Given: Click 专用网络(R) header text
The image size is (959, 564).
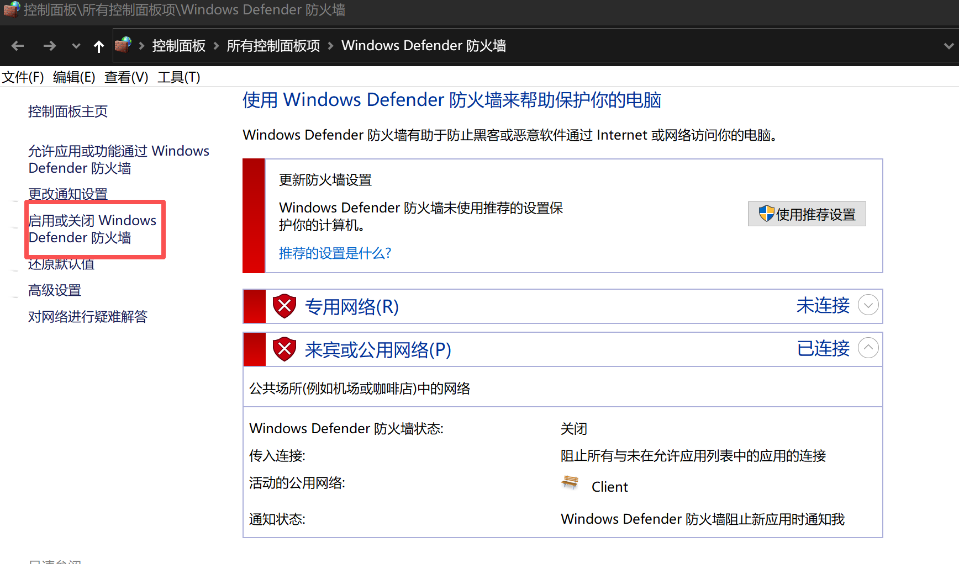Looking at the screenshot, I should pos(352,307).
